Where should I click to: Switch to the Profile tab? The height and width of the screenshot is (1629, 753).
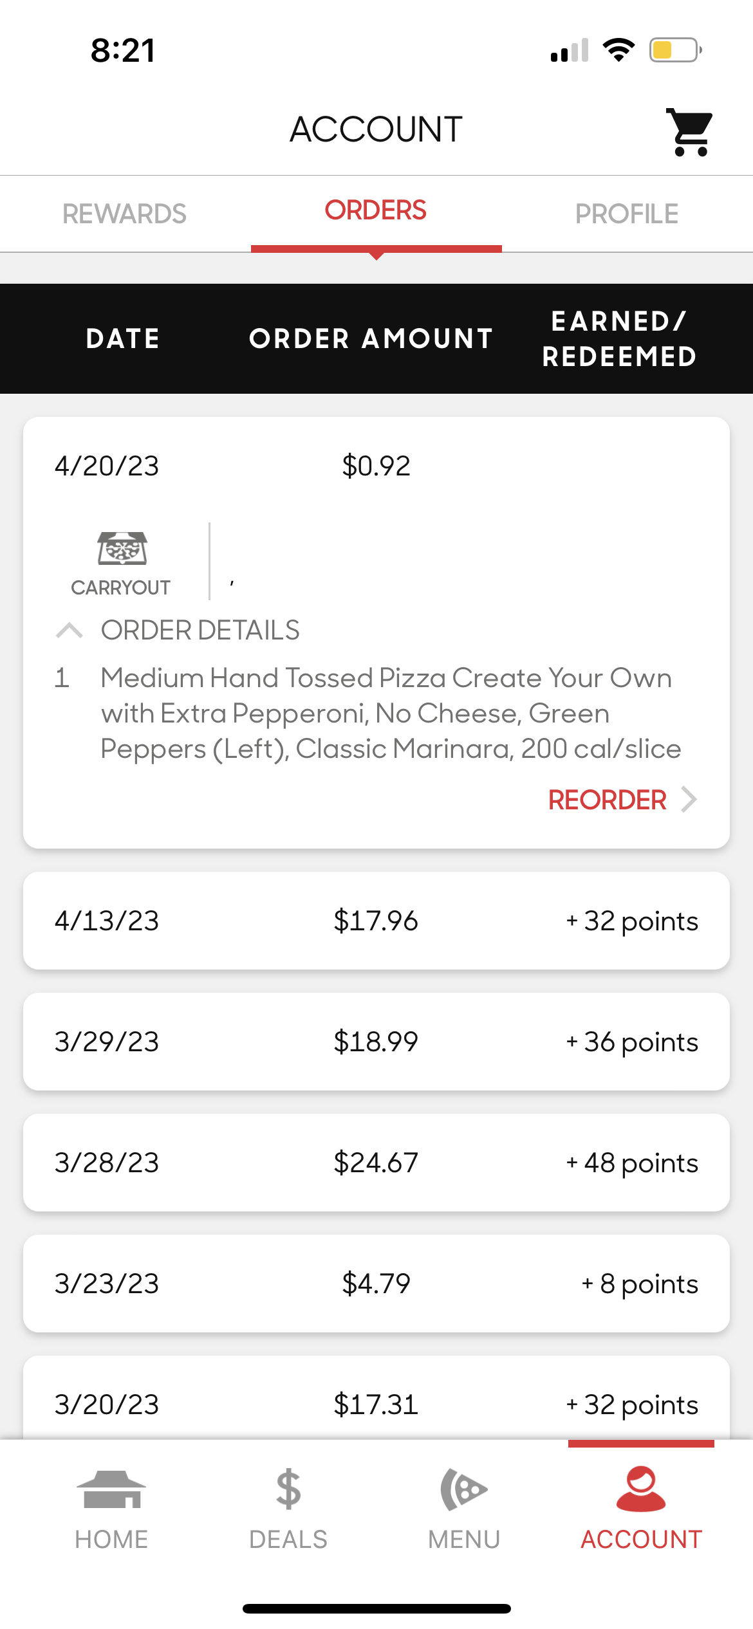pyautogui.click(x=627, y=214)
